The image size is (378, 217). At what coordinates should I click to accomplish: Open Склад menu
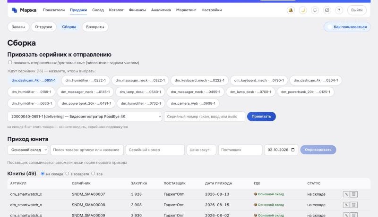[x=98, y=10]
